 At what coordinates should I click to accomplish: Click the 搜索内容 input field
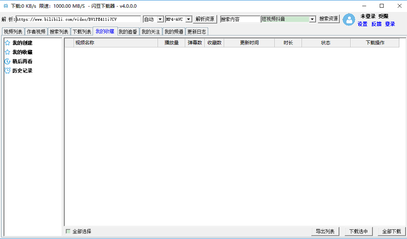[x=240, y=19]
